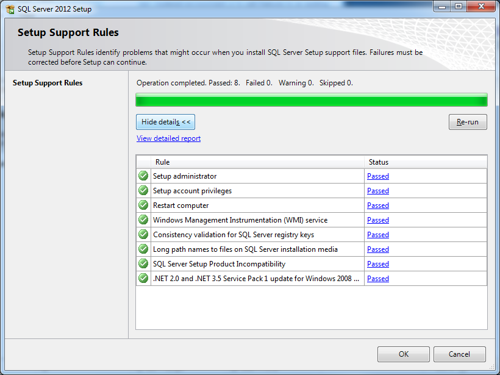The width and height of the screenshot is (500, 375).
Task: Select 'Long path names to files' rule text
Action: 245,249
